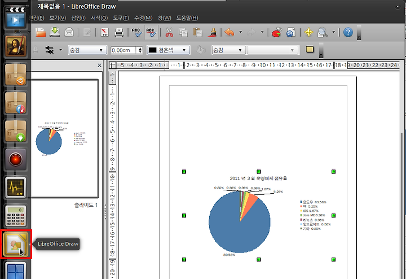Open the 삽입(I) menu
Viewport: 406px width, 279px height.
click(78, 18)
